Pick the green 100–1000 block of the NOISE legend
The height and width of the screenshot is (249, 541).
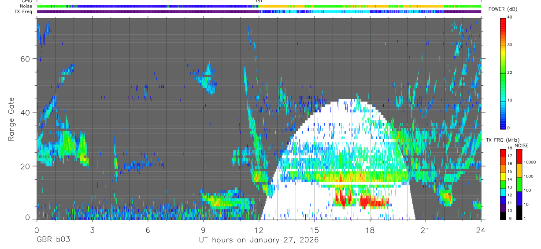pos(519,184)
